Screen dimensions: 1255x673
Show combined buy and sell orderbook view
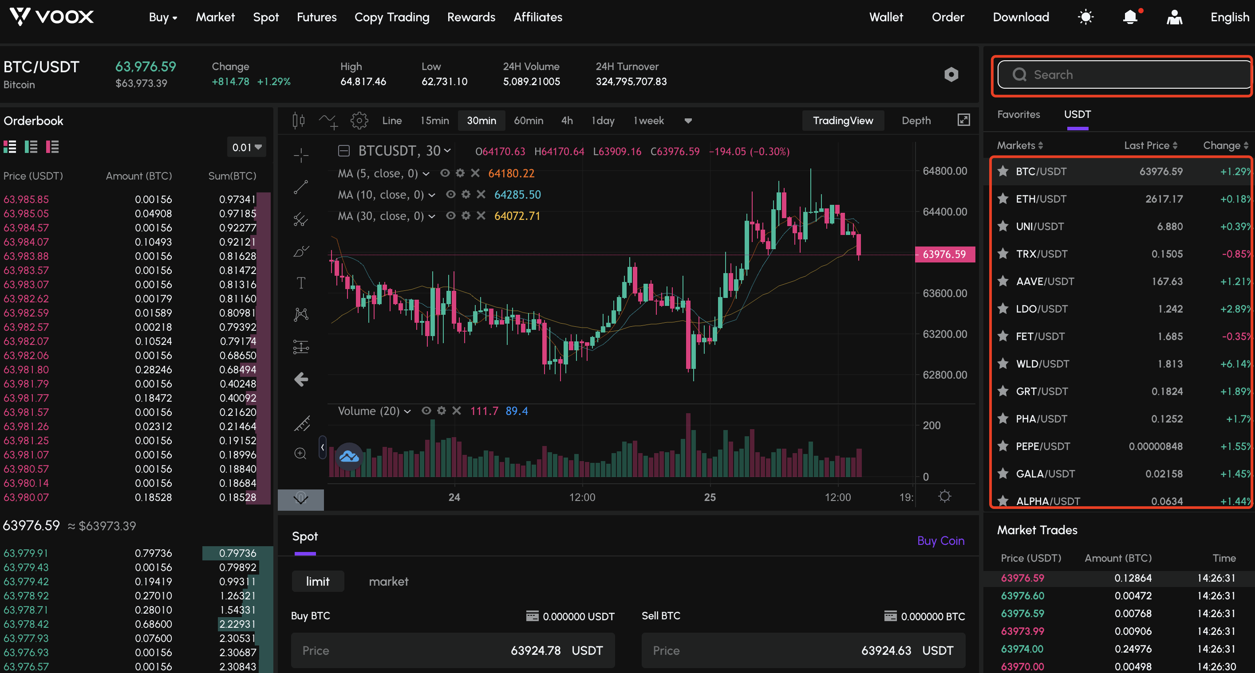[10, 146]
